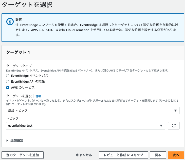Screen dimensions: 185x160
Task: Click the ターゲット 1 section heading
Action: coord(18,52)
